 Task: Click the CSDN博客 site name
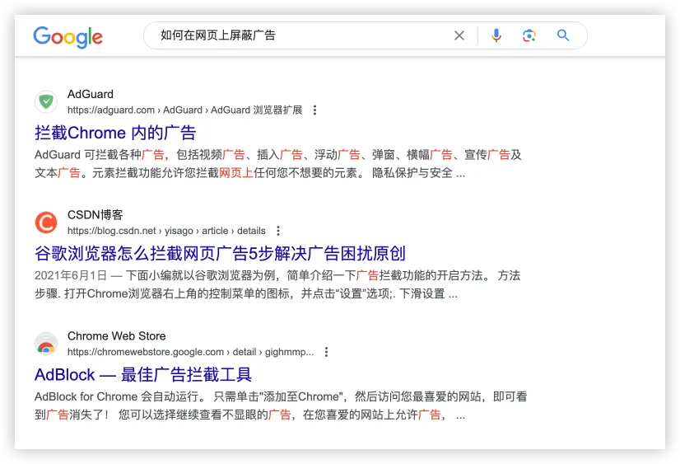[95, 215]
